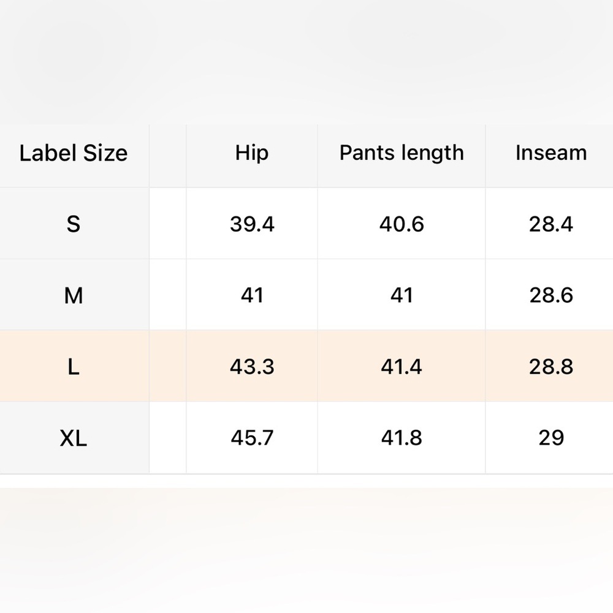The width and height of the screenshot is (613, 613).
Task: Click the Pants length column header
Action: point(402,153)
